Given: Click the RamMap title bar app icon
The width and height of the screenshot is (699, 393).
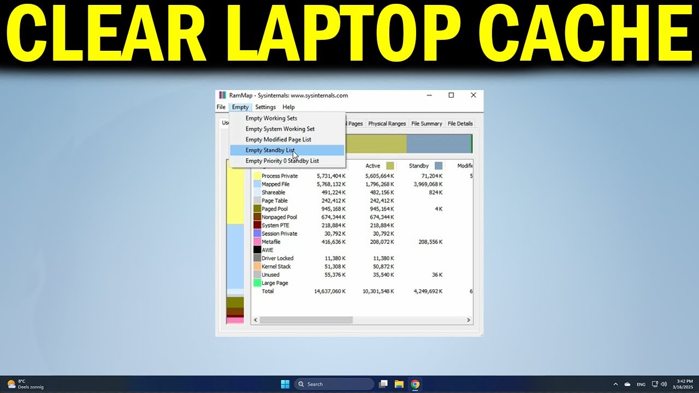Looking at the screenshot, I should (x=222, y=95).
